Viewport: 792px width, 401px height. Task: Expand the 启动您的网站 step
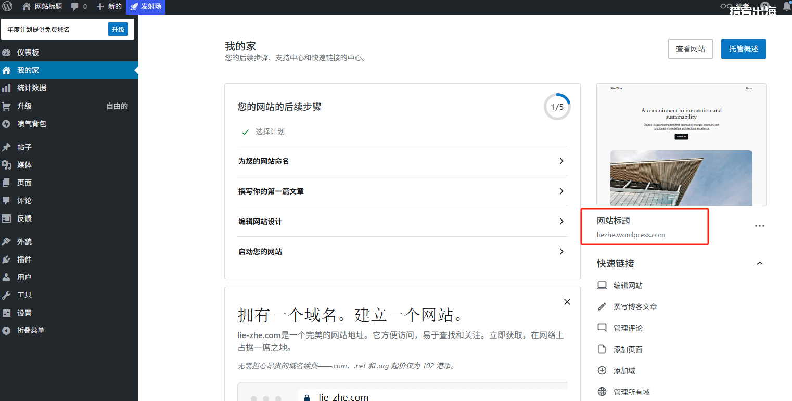[x=561, y=252]
